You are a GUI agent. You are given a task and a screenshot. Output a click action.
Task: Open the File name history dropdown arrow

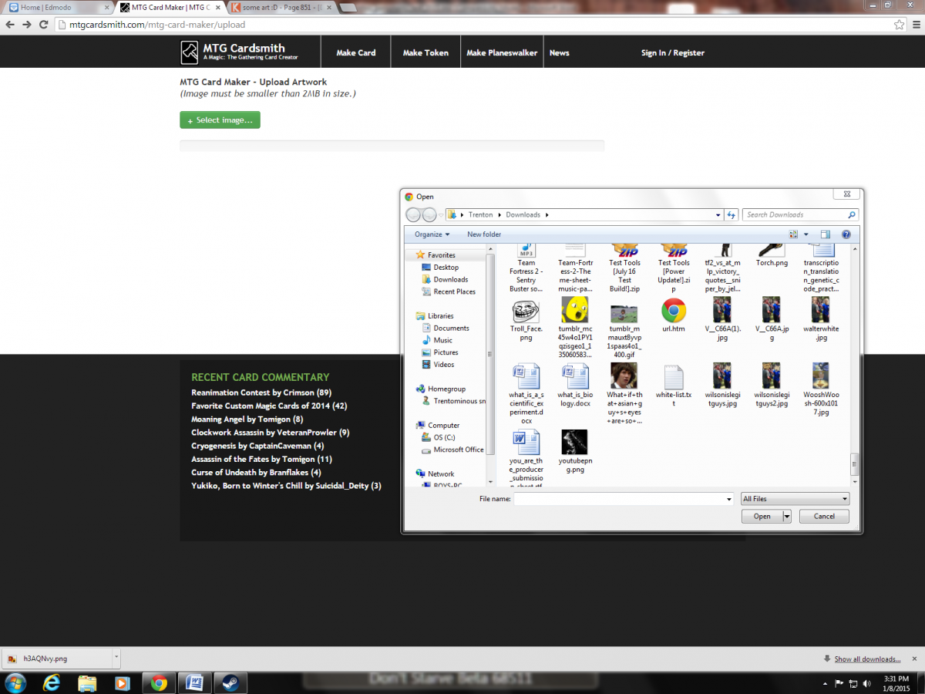728,499
